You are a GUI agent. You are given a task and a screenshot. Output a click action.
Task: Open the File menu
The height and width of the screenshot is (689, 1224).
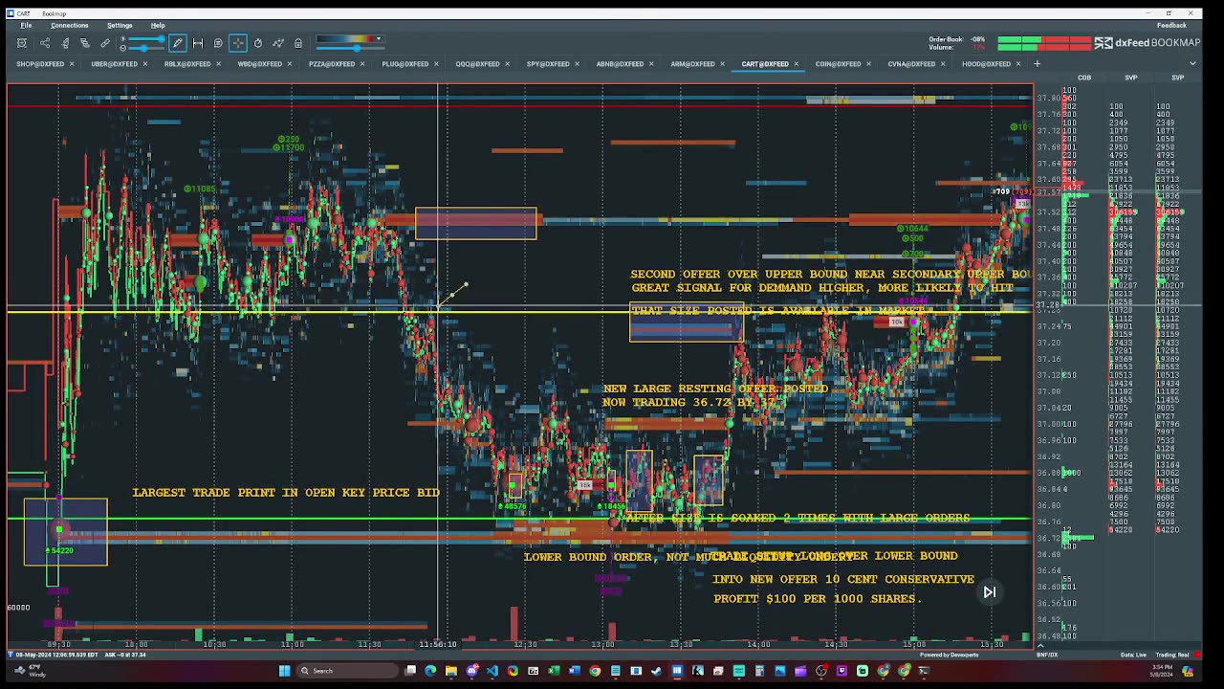(x=26, y=25)
